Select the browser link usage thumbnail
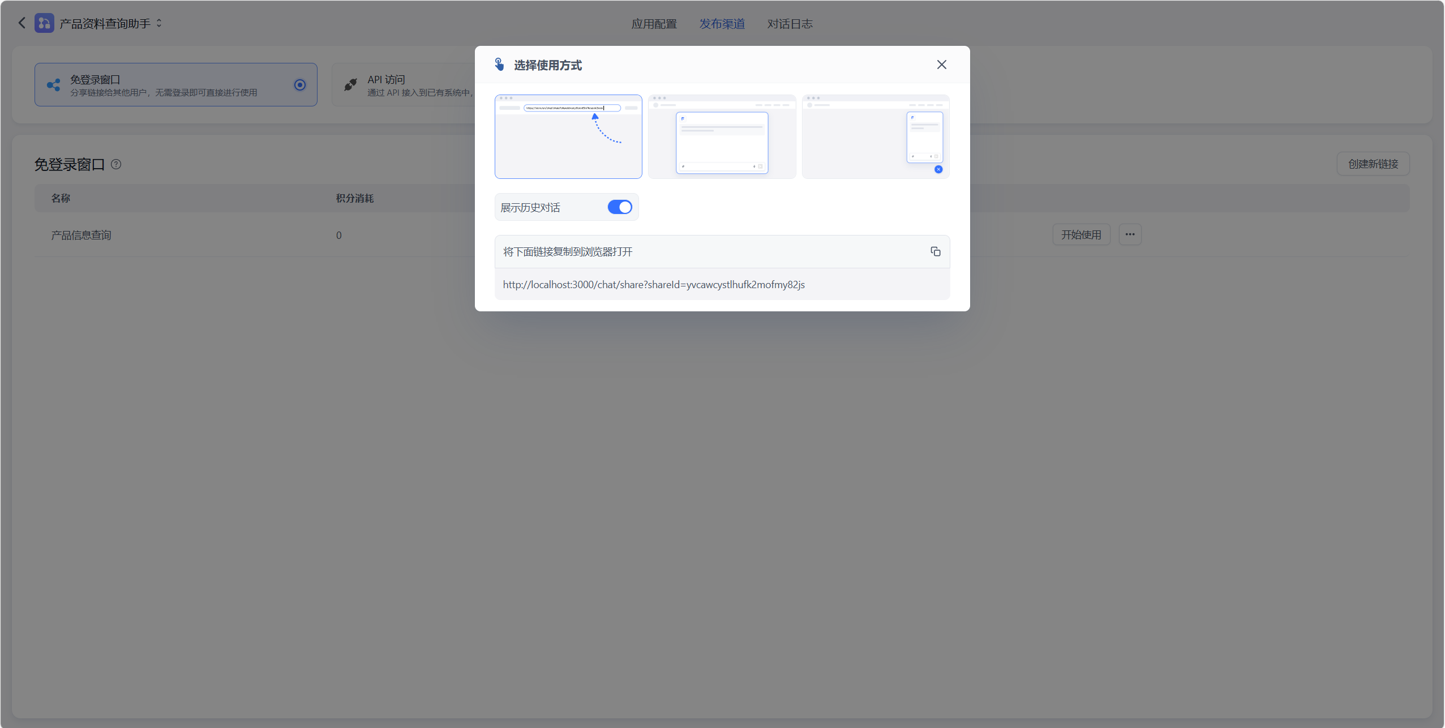 pos(568,136)
